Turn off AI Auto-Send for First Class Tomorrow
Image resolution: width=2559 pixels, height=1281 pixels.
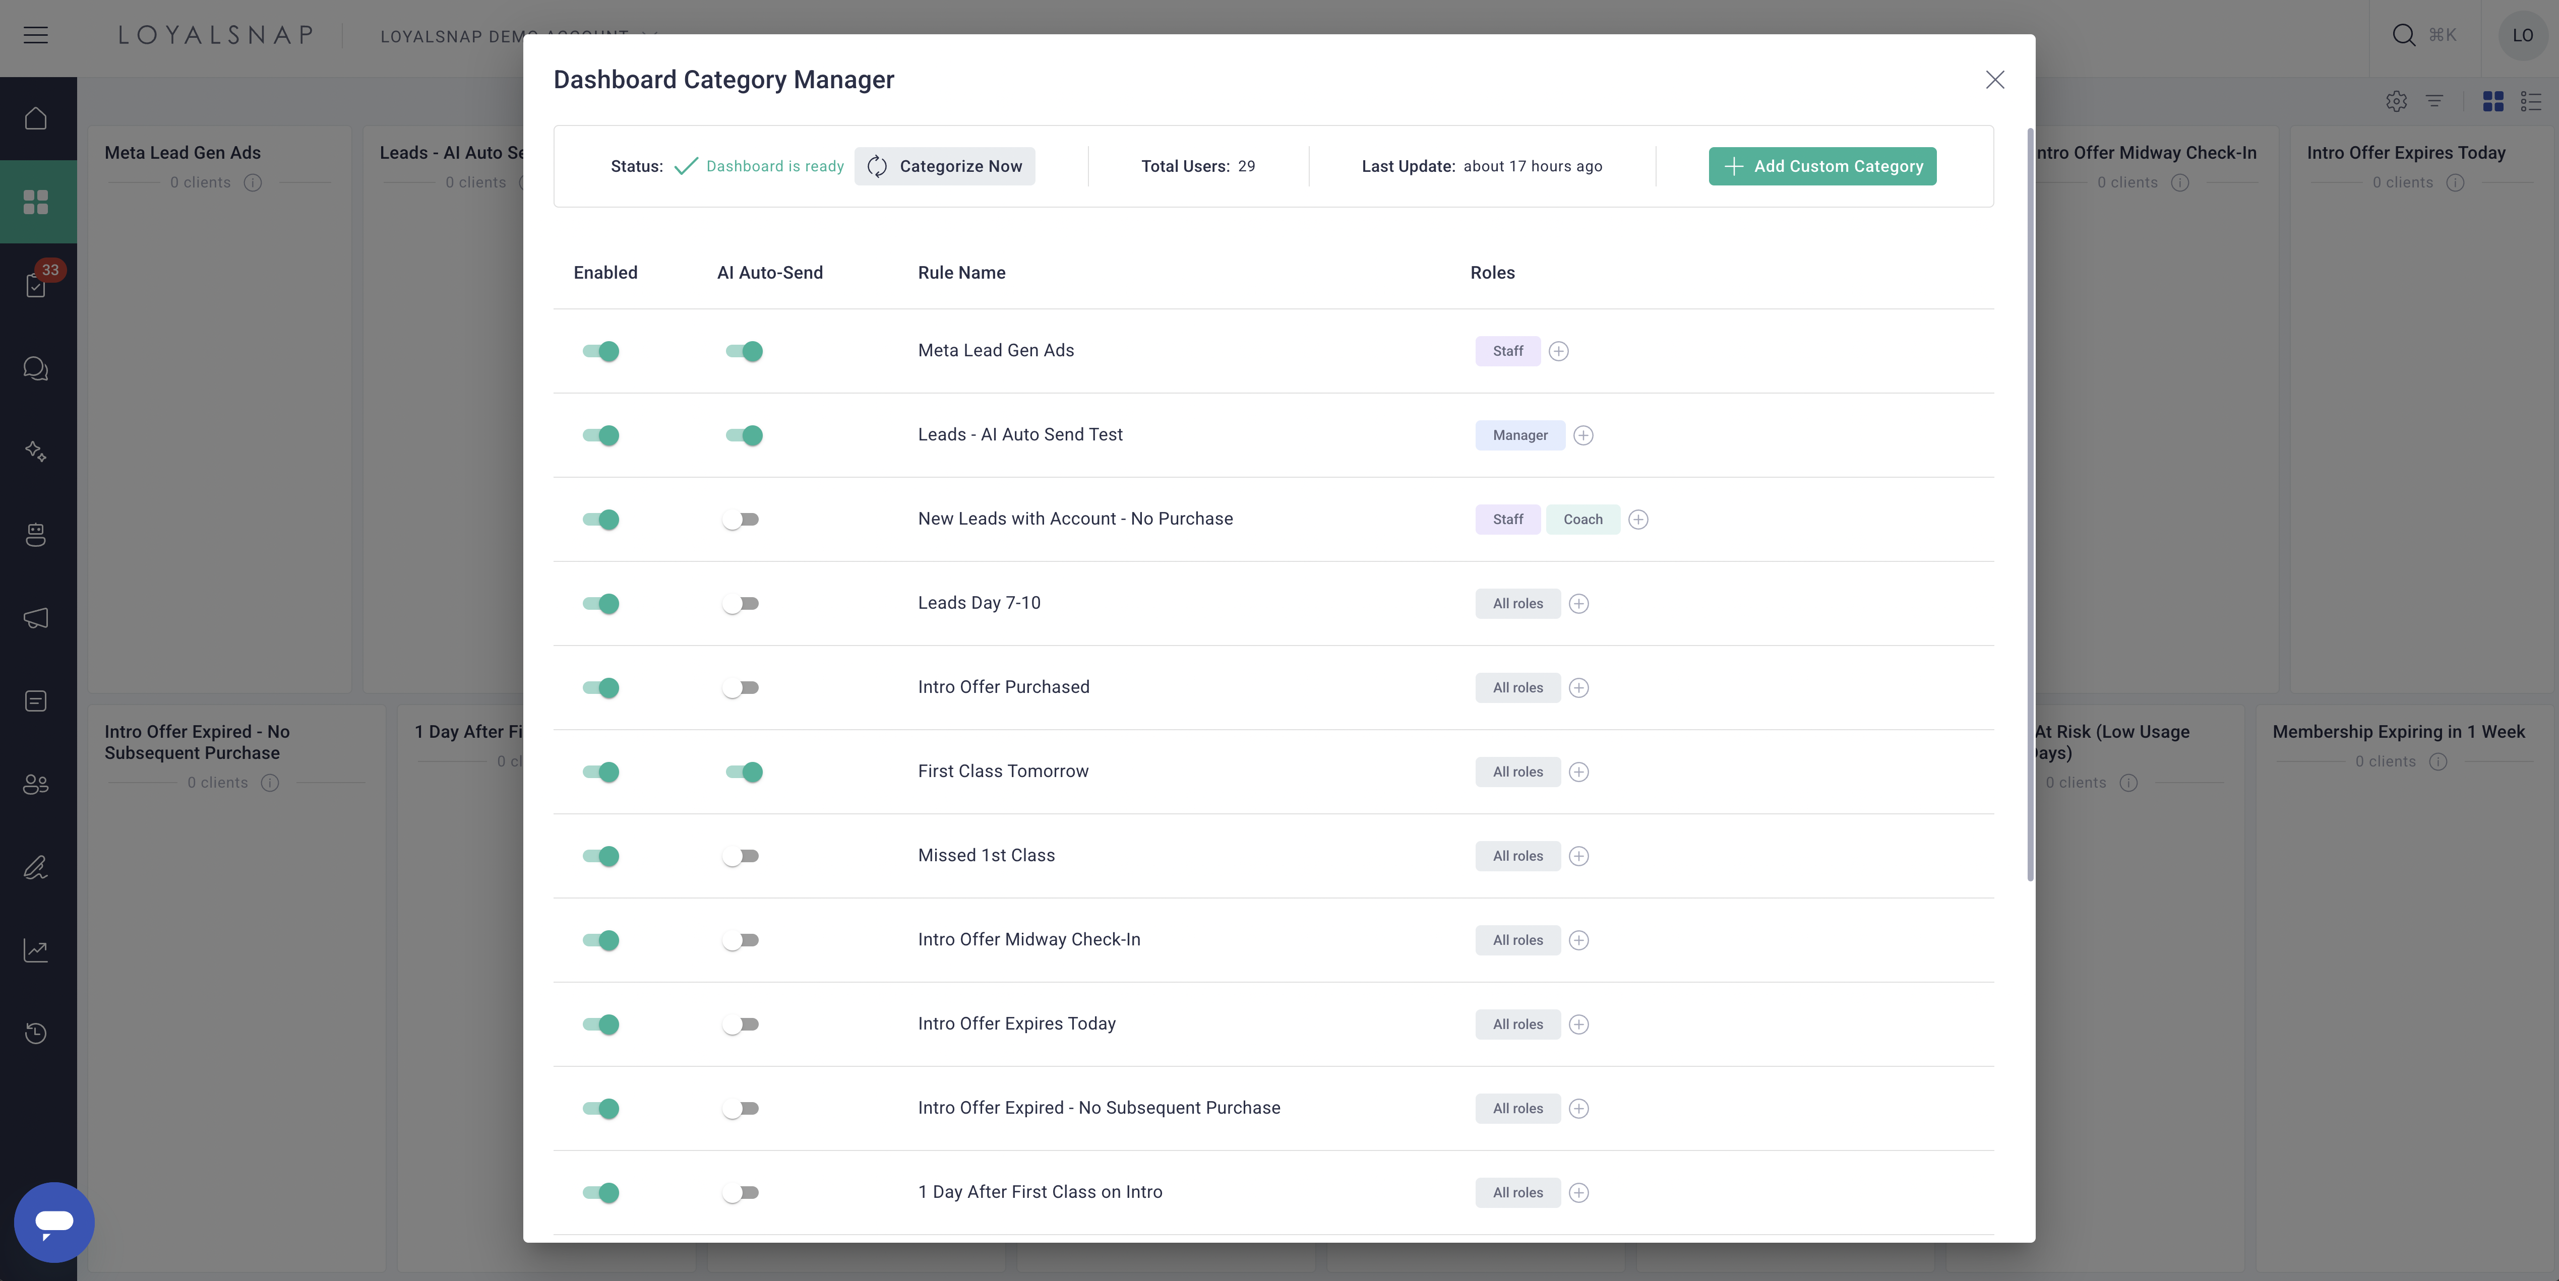(x=744, y=772)
